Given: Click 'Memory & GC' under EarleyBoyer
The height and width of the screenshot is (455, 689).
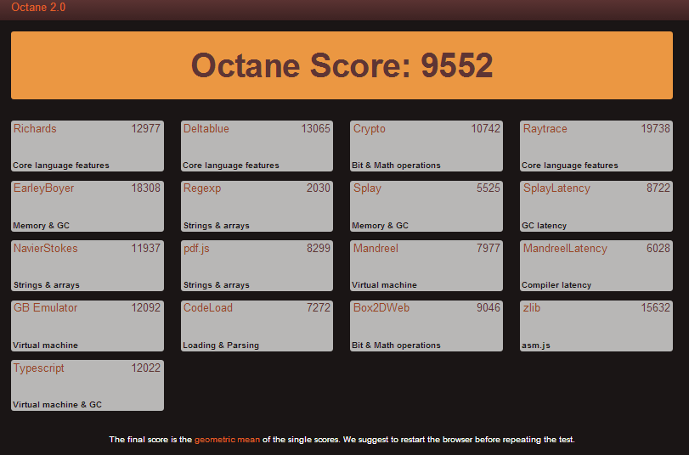Looking at the screenshot, I should (x=41, y=226).
